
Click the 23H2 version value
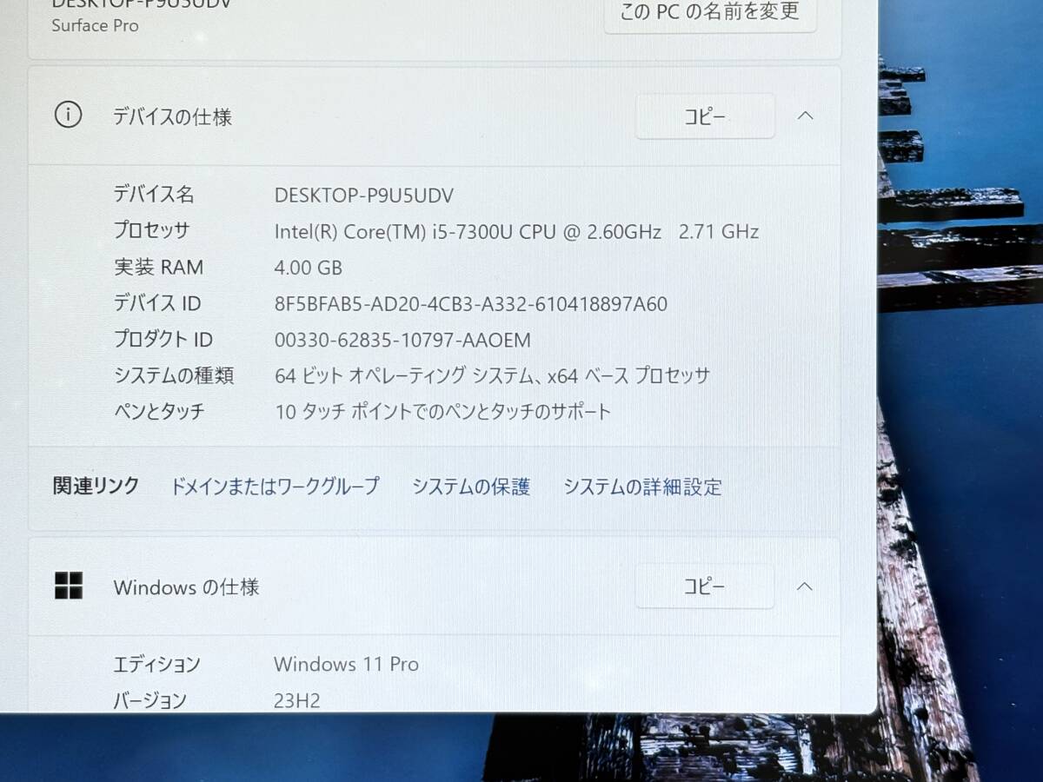(296, 700)
